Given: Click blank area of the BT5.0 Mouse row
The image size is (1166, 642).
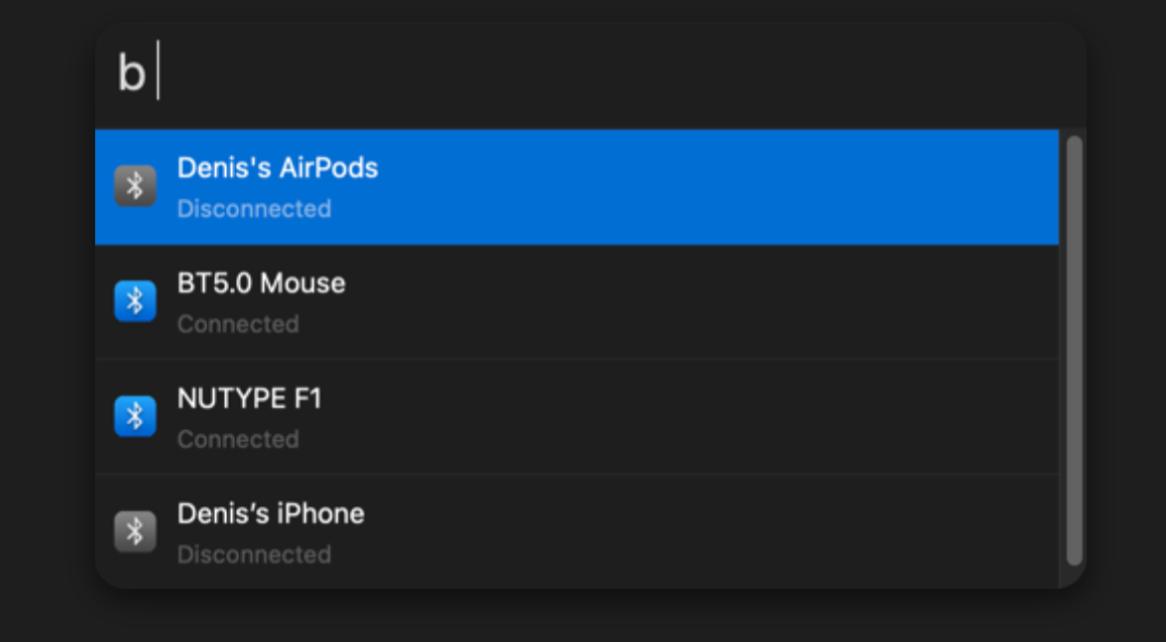Looking at the screenshot, I should [x=706, y=301].
